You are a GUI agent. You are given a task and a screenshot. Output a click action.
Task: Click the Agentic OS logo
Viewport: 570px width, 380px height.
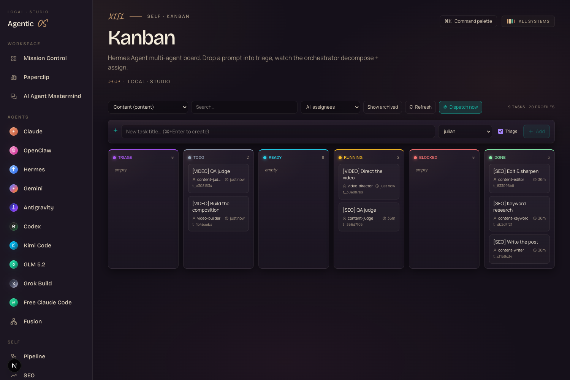coord(28,24)
